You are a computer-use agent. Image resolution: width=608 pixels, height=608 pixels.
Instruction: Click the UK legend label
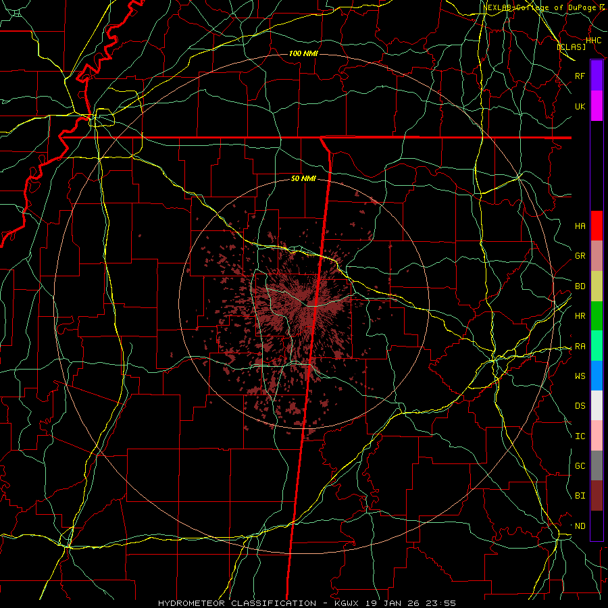click(x=580, y=106)
